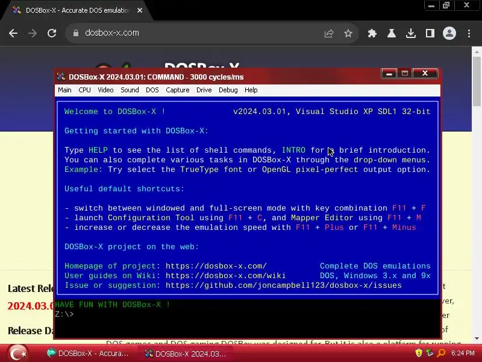Open the Capture menu

coord(177,90)
